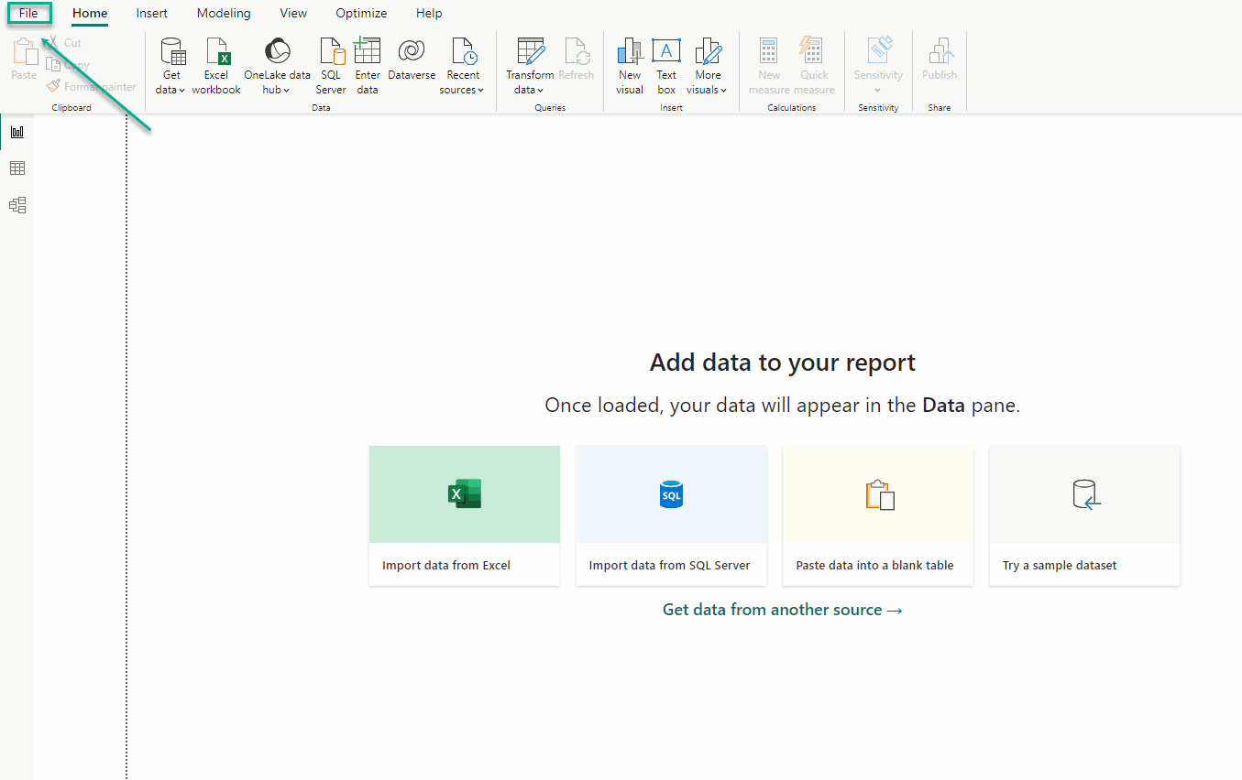Select the SQL Server data source icon
This screenshot has width=1242, height=780.
point(331,53)
